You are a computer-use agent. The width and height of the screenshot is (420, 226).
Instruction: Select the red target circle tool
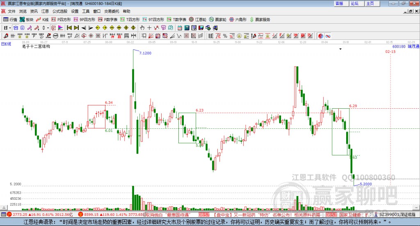84,36
